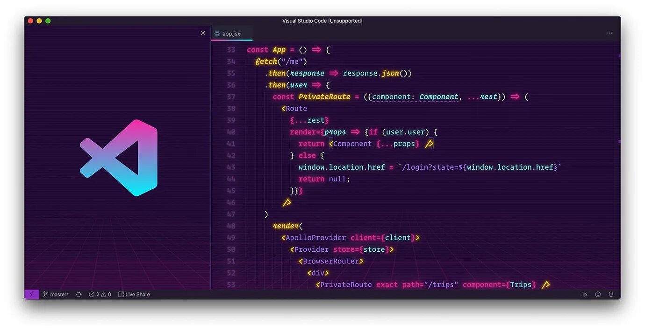Synchronize changes with the sync icon
645x331 pixels.
(79, 294)
